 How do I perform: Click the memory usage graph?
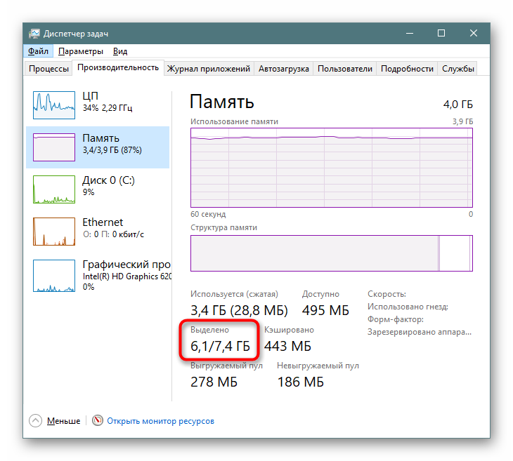(x=332, y=168)
